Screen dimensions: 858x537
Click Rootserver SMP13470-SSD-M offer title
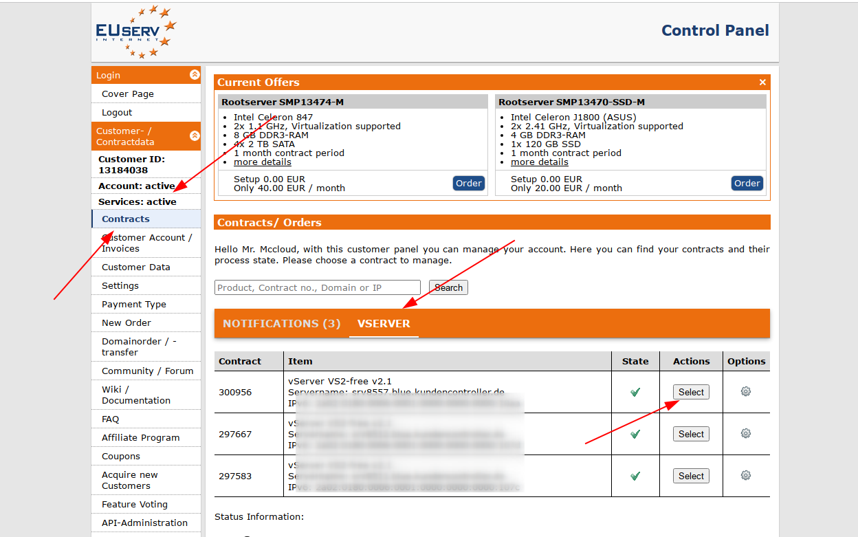tap(571, 102)
